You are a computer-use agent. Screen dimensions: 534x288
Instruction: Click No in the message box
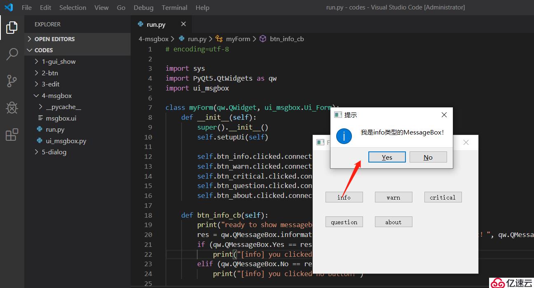pos(428,157)
